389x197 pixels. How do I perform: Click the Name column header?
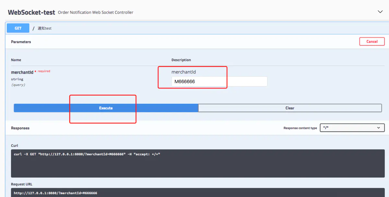[16, 60]
